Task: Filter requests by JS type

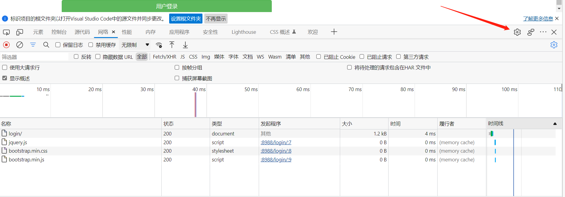Action: (x=182, y=57)
